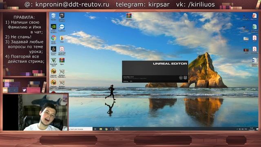Open the taskbar clock and date

tap(251, 129)
